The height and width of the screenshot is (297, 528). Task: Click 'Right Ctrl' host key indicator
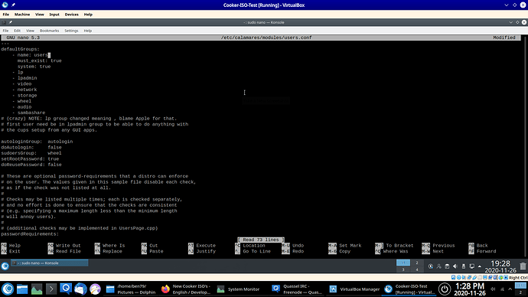click(518, 278)
